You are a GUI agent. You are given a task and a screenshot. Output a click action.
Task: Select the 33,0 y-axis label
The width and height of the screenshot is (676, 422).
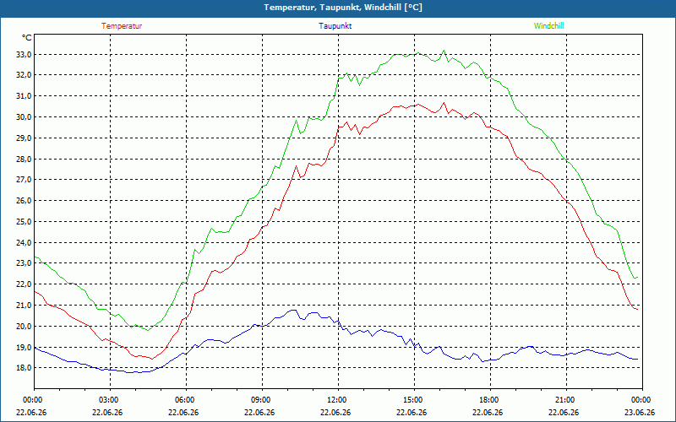click(24, 55)
